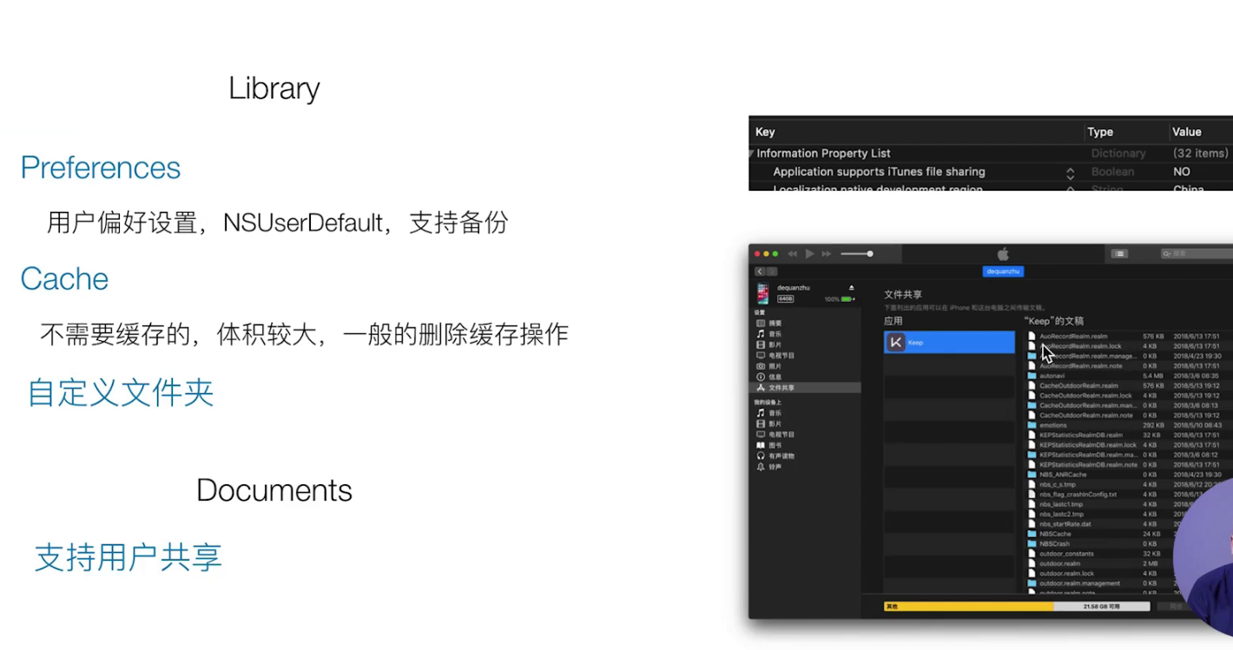Click the NO value for iTunes file sharing
Viewport: 1233px width, 650px height.
coord(1182,172)
